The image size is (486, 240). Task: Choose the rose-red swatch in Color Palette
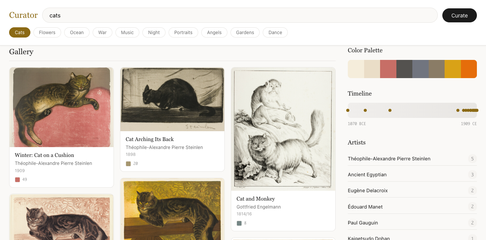[388, 69]
